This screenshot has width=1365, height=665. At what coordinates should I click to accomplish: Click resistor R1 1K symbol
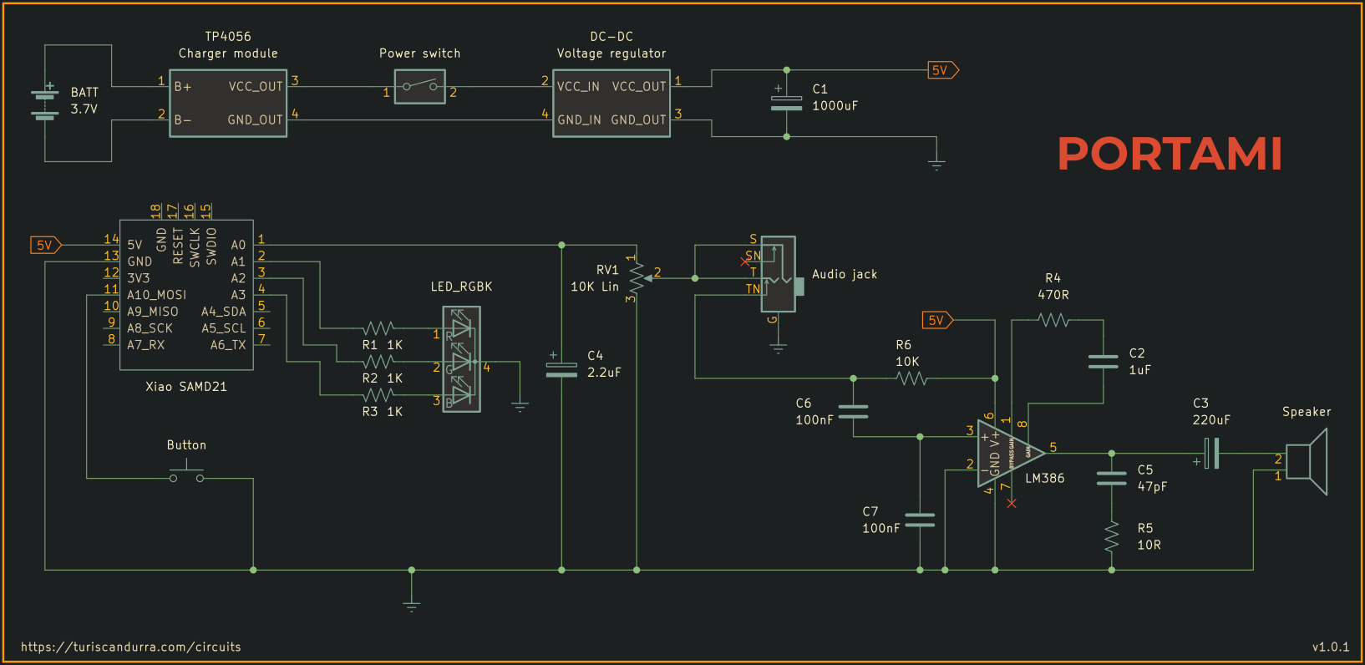378,328
